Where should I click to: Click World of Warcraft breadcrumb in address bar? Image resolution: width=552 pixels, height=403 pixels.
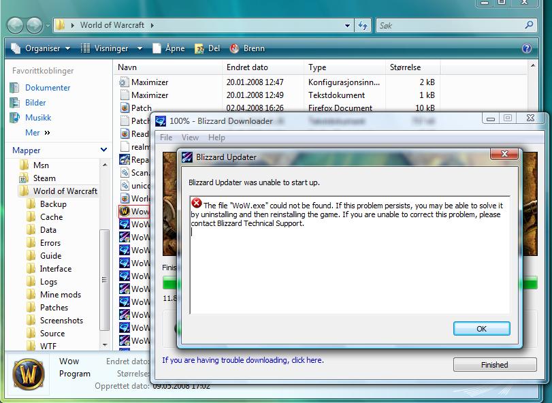[x=112, y=25]
